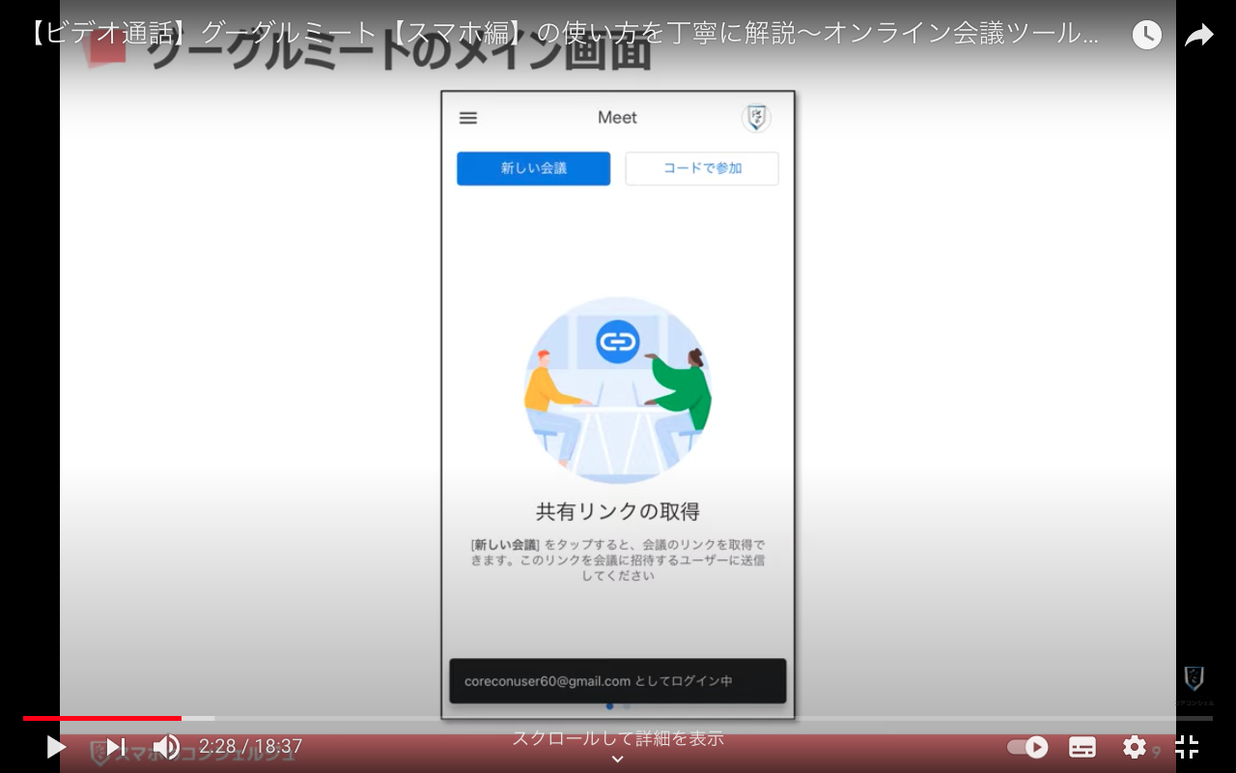1236x773 pixels.
Task: Click the Watch Later clock icon
Action: pos(1146,36)
